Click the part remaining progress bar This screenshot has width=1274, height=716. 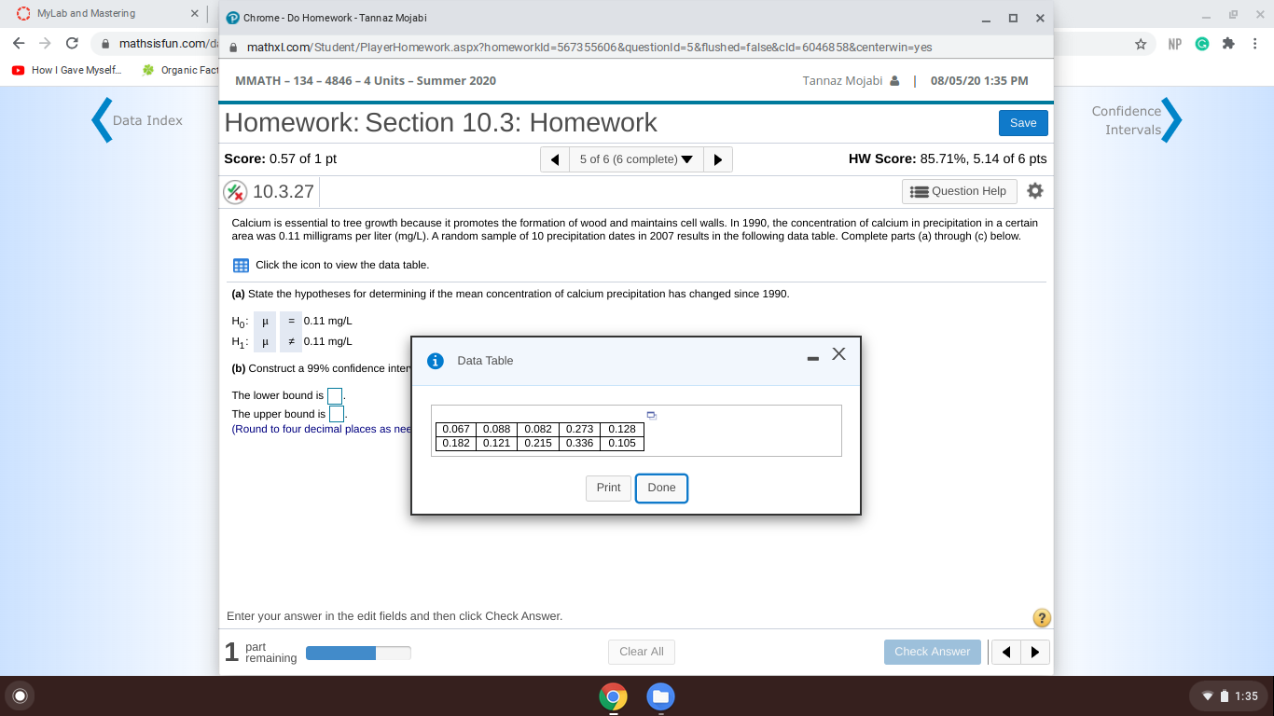(358, 652)
